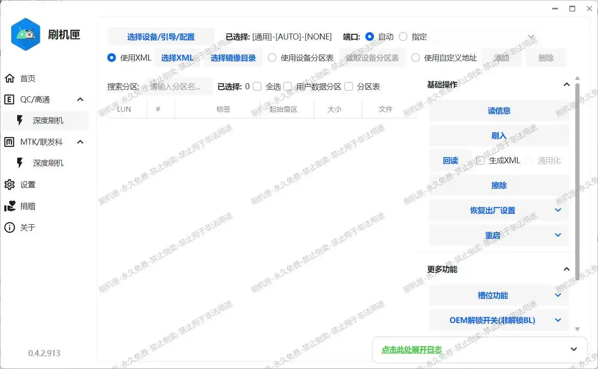Select the 使用设备分区表 radio option
Viewport: 598px width, 369px height.
pos(272,58)
